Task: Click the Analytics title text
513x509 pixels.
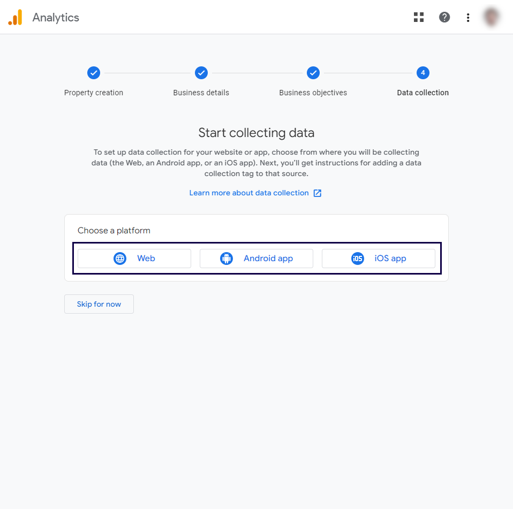Action: [x=56, y=18]
